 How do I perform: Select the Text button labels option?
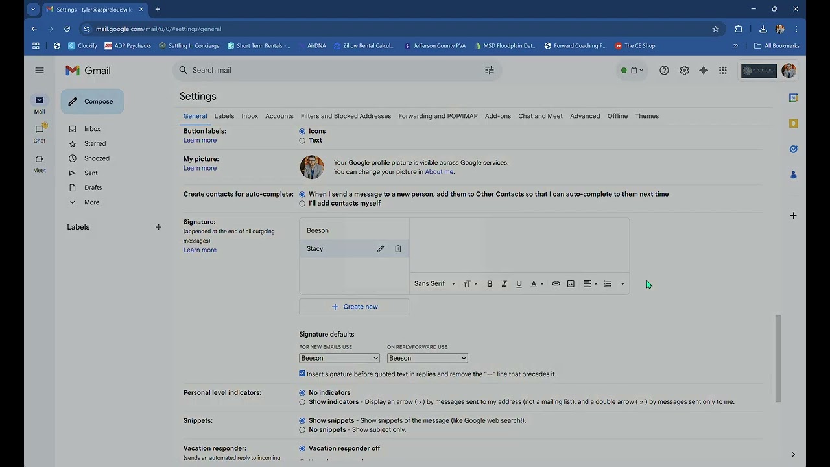tap(302, 140)
